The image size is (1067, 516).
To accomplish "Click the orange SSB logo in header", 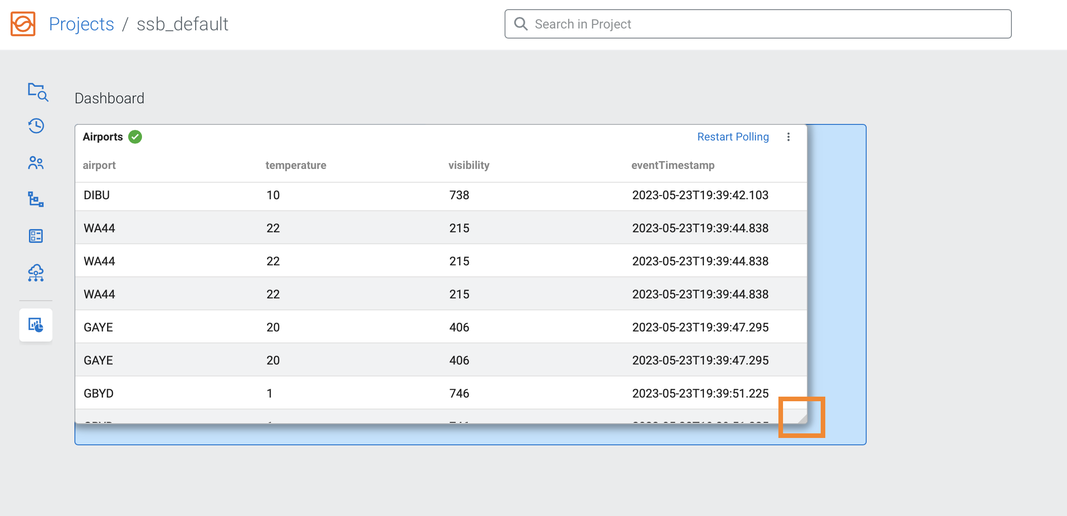I will click(x=23, y=24).
